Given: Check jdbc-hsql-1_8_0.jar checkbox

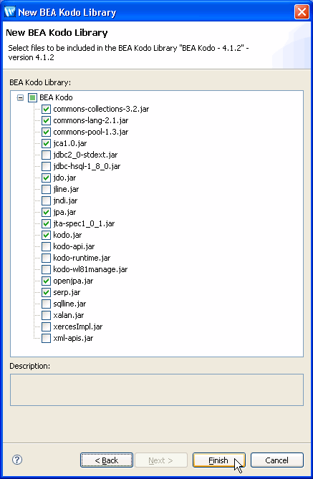Looking at the screenshot, I should click(x=46, y=167).
